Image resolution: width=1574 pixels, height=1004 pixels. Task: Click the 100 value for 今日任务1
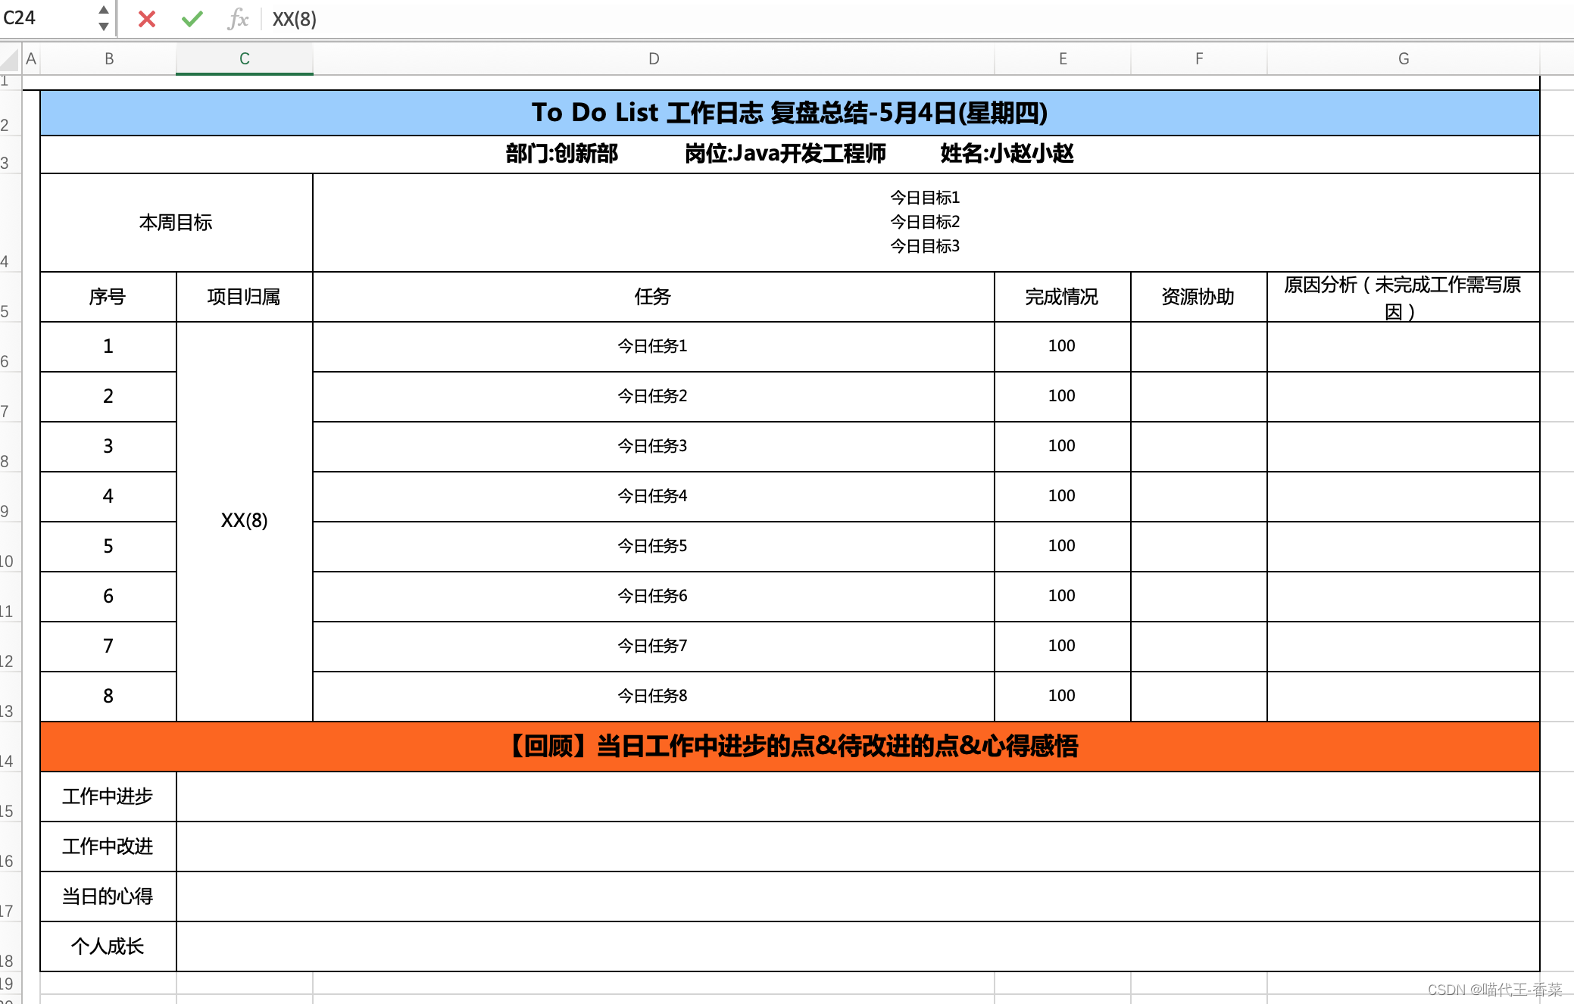pos(1063,347)
